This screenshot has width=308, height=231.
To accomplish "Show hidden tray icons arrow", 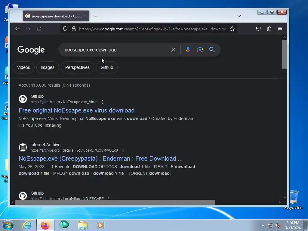I will tap(263, 225).
